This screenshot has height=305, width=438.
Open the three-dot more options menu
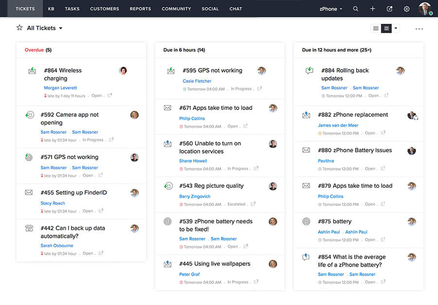[x=419, y=29]
